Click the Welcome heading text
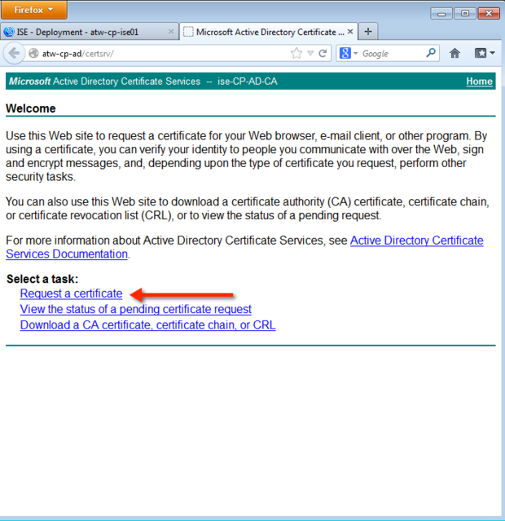Image resolution: width=505 pixels, height=521 pixels. 31,108
